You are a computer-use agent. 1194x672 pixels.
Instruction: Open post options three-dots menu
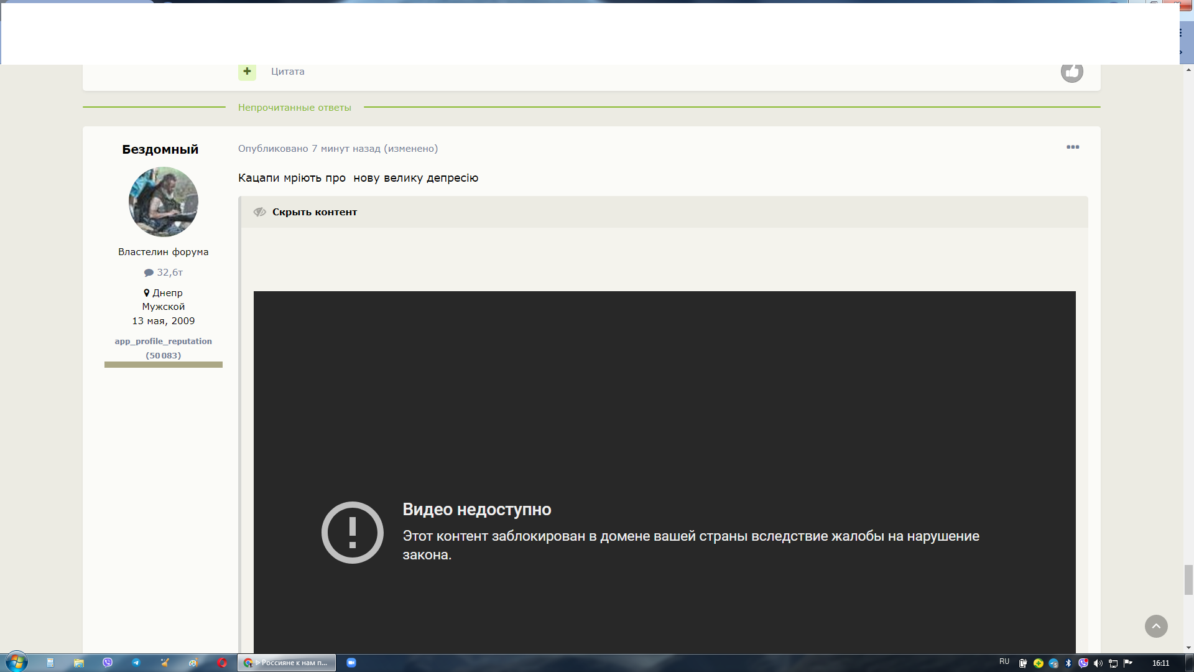(1073, 147)
